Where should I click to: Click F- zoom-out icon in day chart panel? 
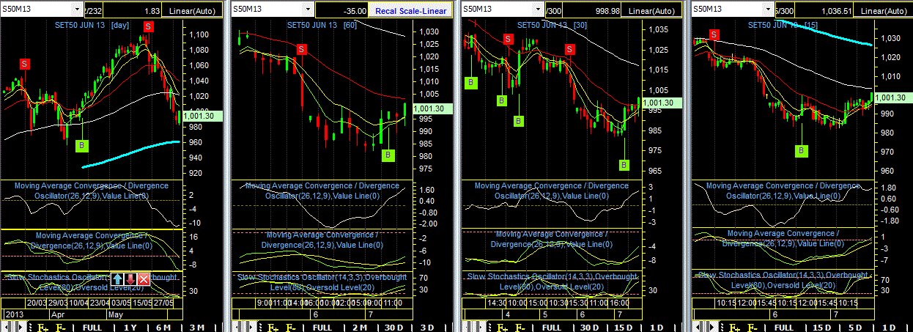coord(59,327)
